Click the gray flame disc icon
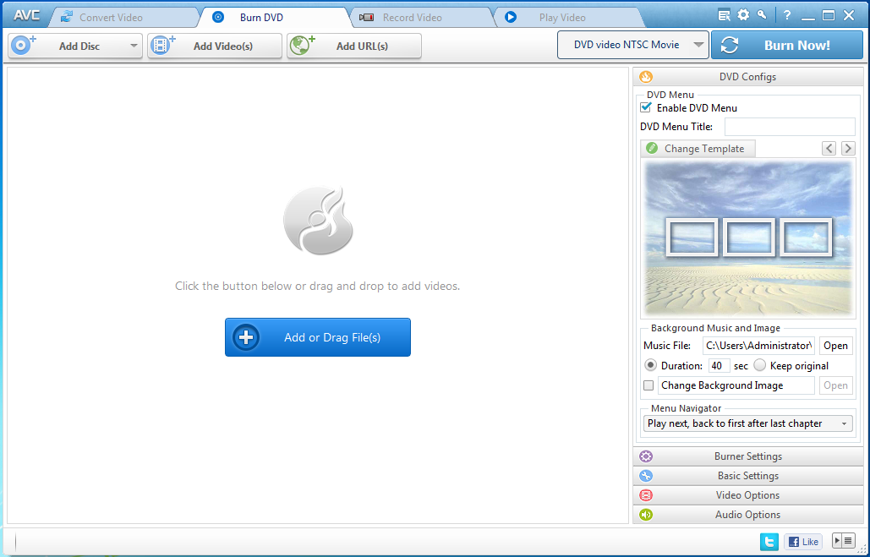Image resolution: width=870 pixels, height=557 pixels. pos(318,221)
